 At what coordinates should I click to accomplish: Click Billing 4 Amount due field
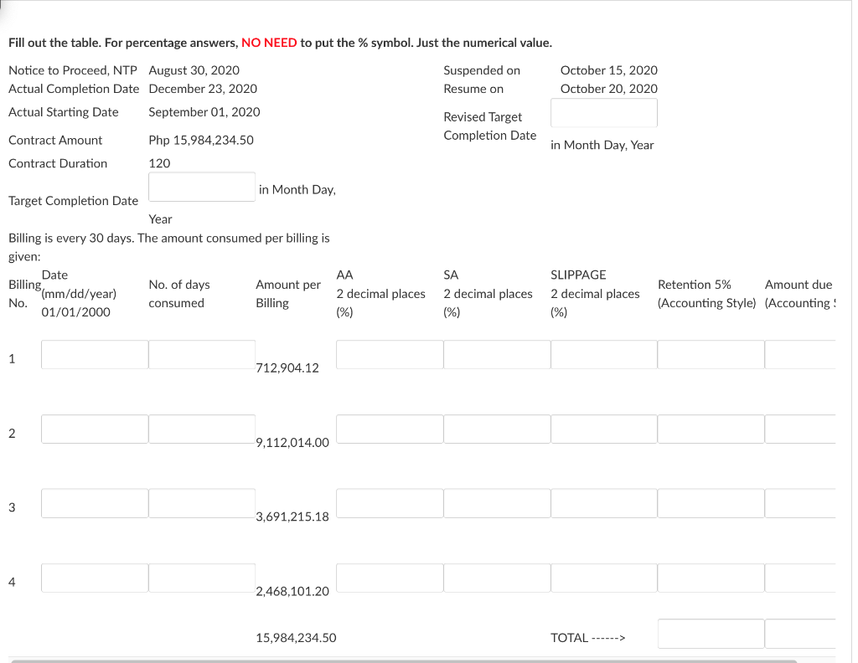pos(800,578)
